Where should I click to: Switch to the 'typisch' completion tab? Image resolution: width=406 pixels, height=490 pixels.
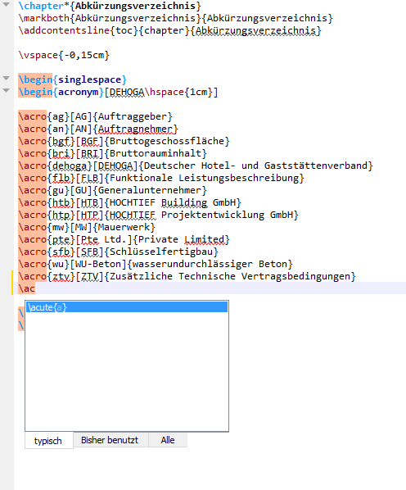48,441
